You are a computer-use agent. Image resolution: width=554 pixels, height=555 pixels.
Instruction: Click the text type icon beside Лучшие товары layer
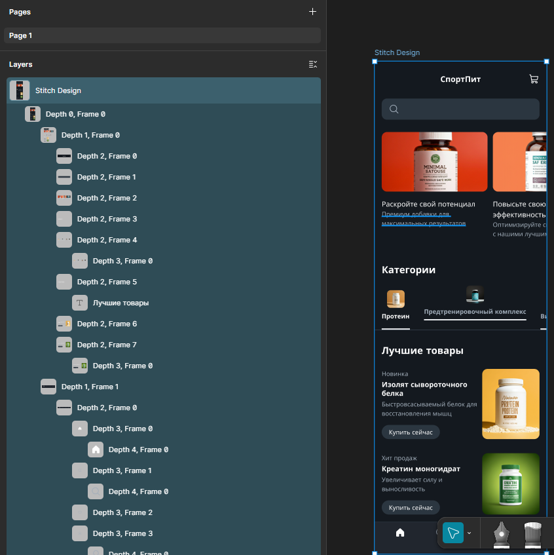(80, 303)
